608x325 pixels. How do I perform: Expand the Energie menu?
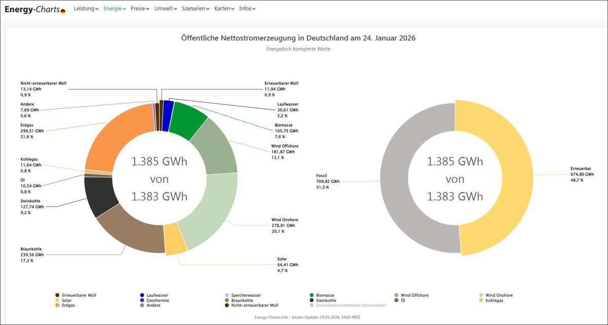pos(114,9)
